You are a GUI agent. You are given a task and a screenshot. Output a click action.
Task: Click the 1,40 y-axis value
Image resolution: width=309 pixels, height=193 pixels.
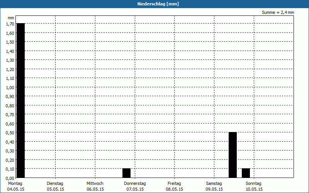10,51
